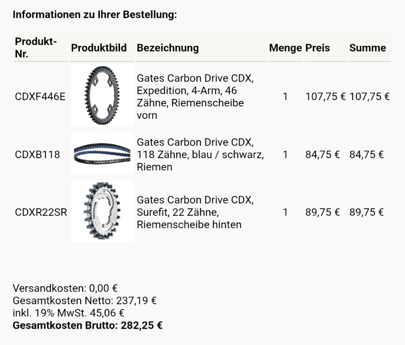Open the 22-tooth rear sprocket product image
This screenshot has height=345, width=405.
pyautogui.click(x=102, y=211)
